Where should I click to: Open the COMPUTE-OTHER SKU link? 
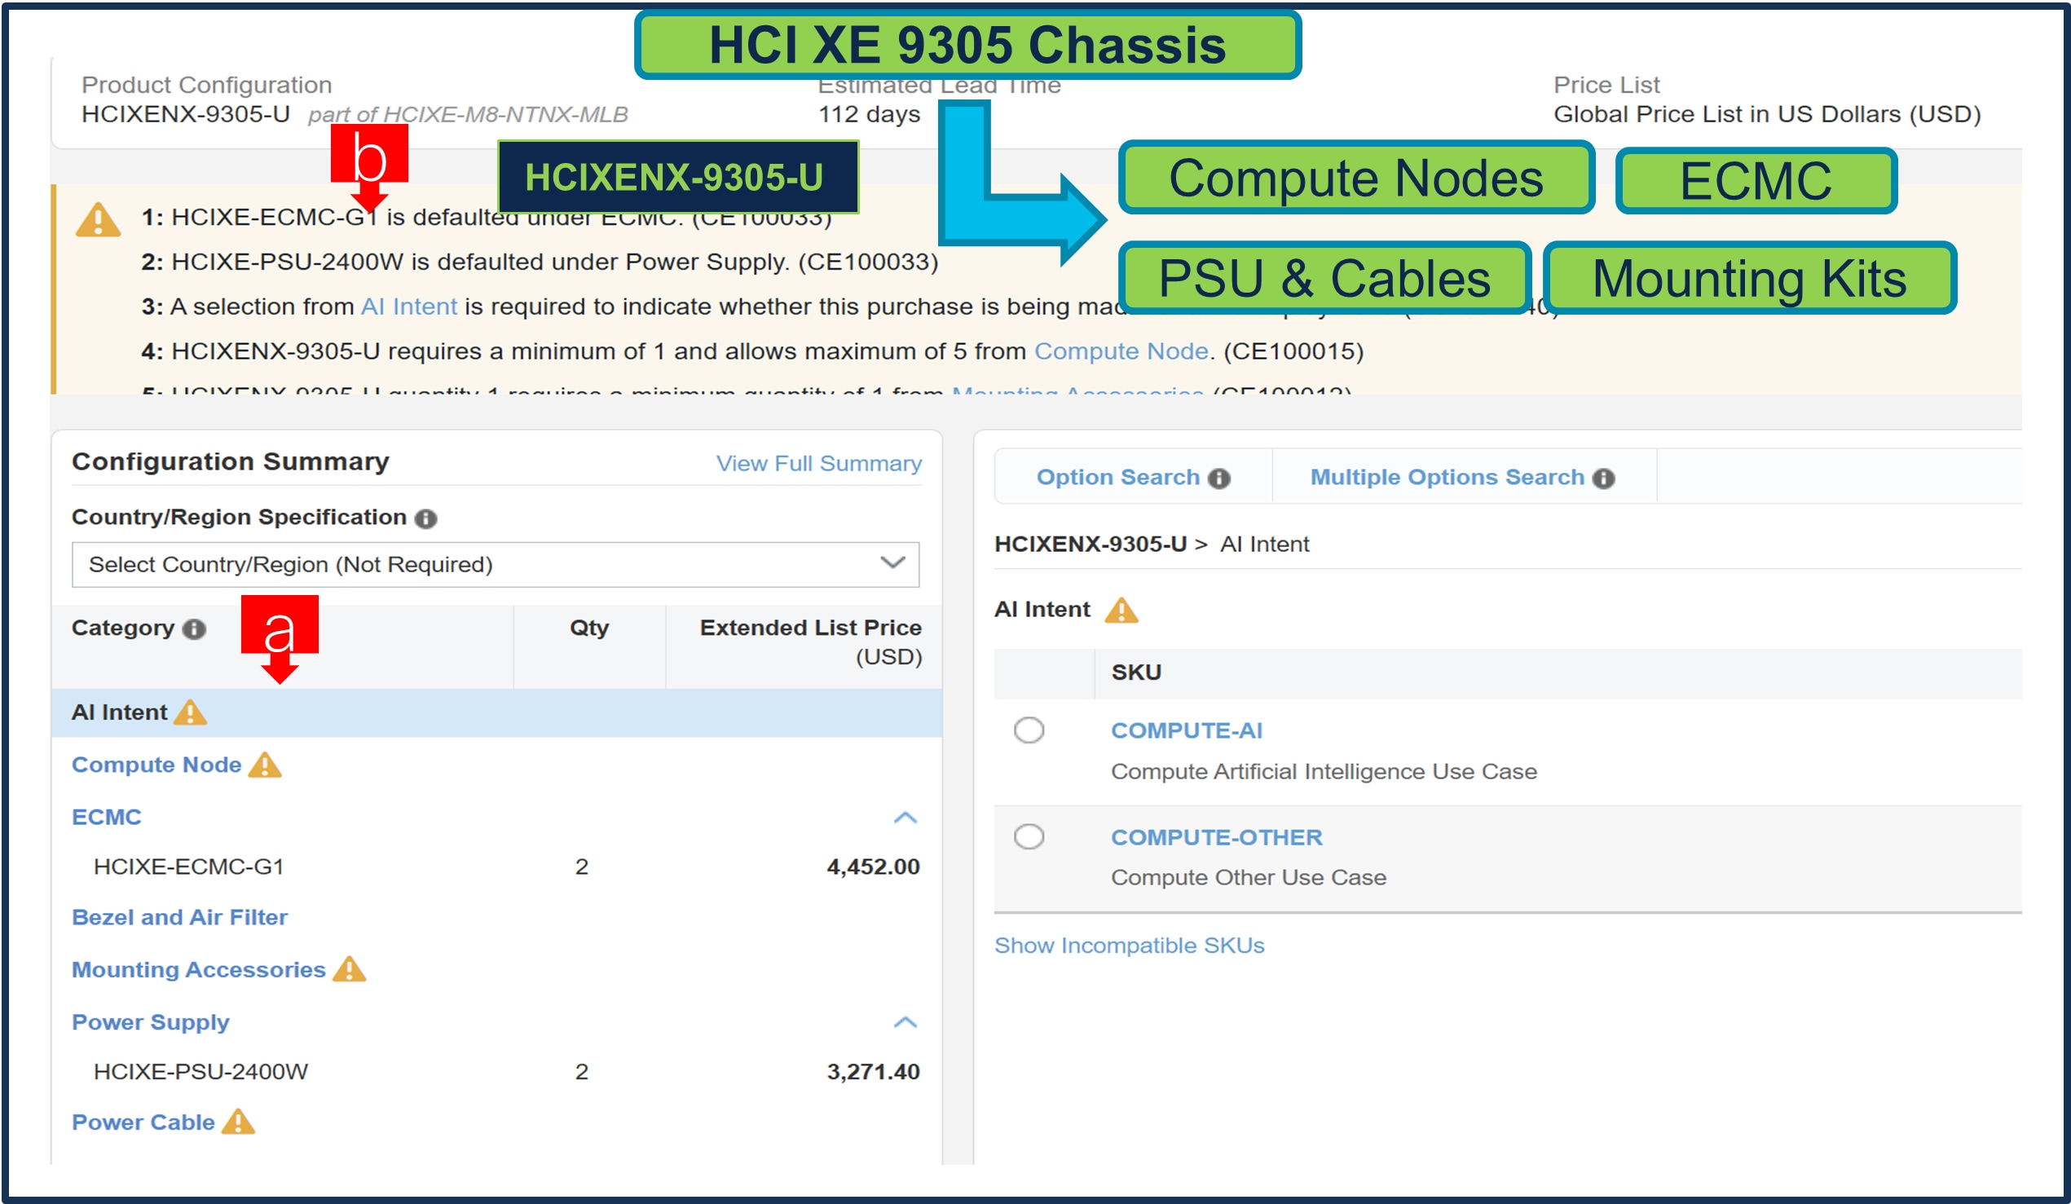click(x=1216, y=837)
